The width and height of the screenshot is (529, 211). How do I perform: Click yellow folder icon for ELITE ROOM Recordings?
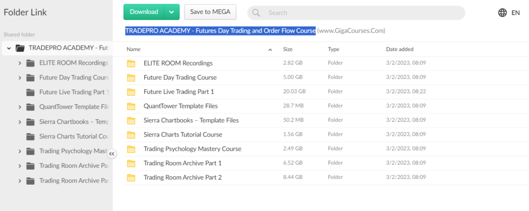[131, 63]
